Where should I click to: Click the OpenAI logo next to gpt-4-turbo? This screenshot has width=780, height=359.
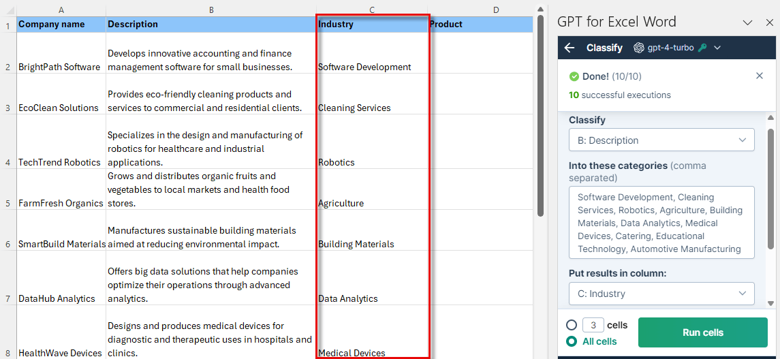pos(639,48)
